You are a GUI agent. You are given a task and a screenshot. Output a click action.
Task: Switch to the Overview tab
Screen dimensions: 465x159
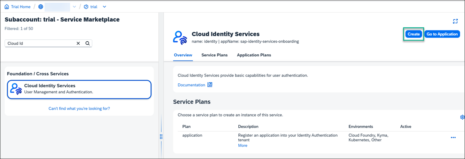[183, 55]
